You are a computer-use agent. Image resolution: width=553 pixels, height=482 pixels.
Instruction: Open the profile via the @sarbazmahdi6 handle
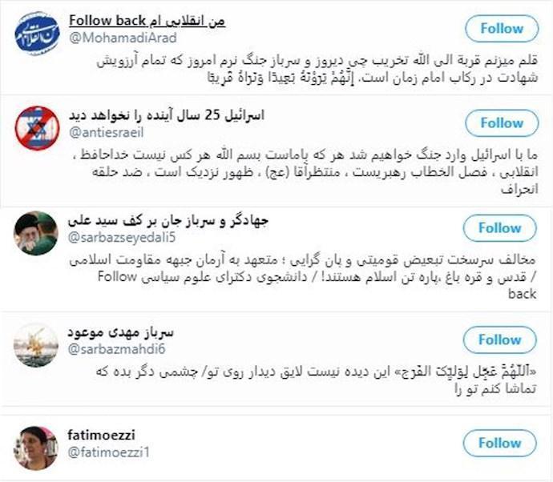coord(116,349)
